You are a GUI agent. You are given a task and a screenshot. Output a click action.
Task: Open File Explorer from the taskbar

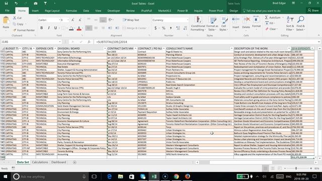tap(121, 176)
